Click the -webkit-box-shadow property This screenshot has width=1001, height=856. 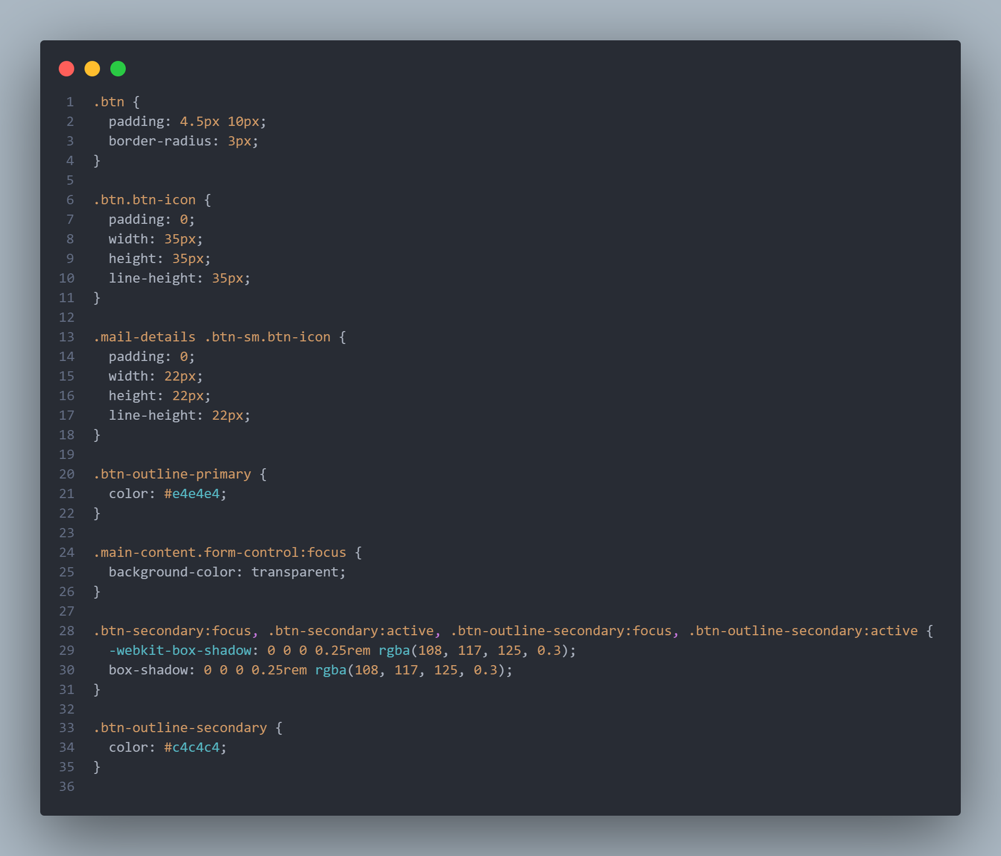pos(180,650)
